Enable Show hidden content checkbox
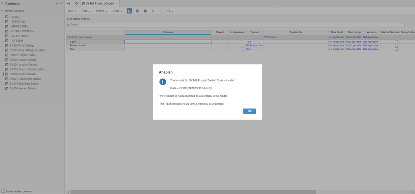The height and width of the screenshot is (194, 415). [3, 191]
